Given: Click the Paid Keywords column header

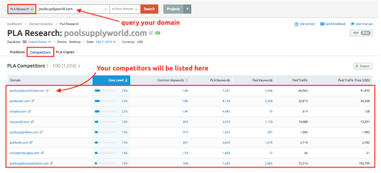Looking at the screenshot, I should [254, 80].
